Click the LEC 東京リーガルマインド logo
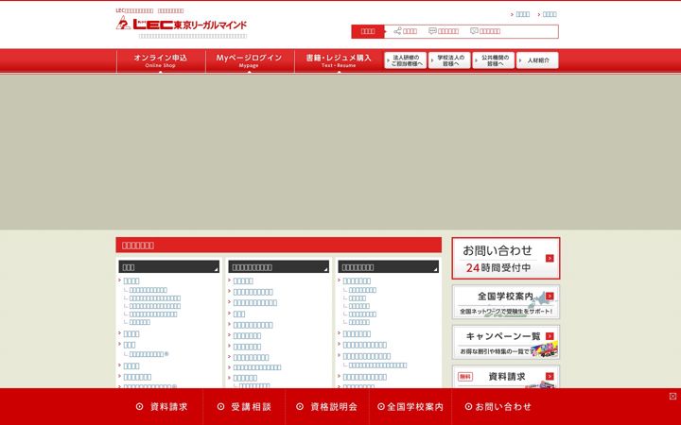681x425 pixels. [x=181, y=24]
